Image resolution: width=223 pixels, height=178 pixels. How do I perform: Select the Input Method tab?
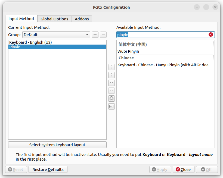(21, 19)
